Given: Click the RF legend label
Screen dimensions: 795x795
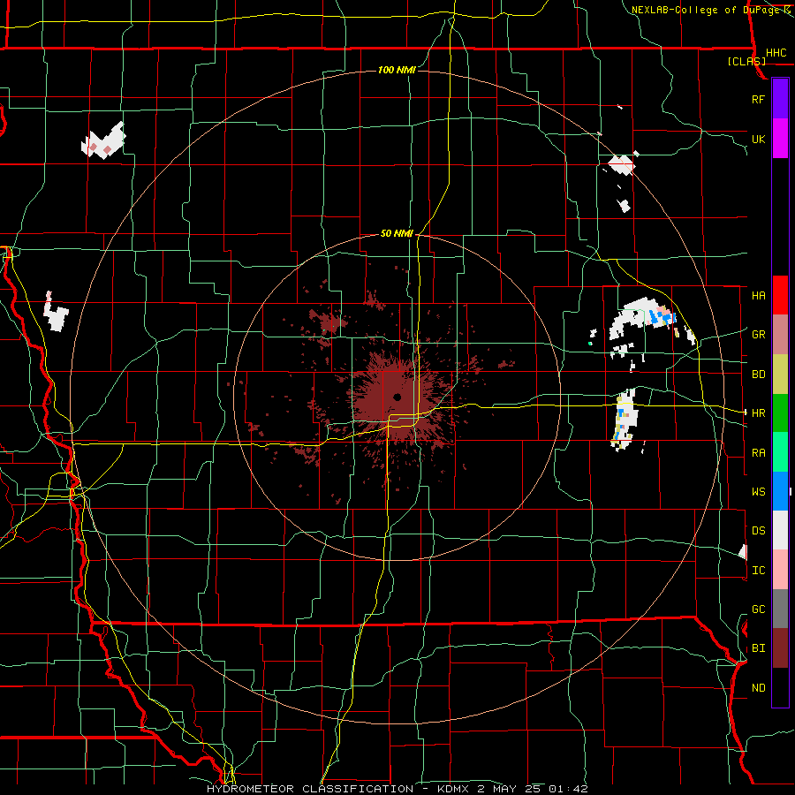Looking at the screenshot, I should (x=759, y=99).
